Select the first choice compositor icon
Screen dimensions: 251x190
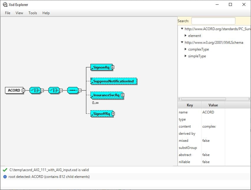(35, 90)
